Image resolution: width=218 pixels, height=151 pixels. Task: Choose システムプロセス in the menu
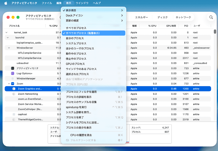click(93, 44)
